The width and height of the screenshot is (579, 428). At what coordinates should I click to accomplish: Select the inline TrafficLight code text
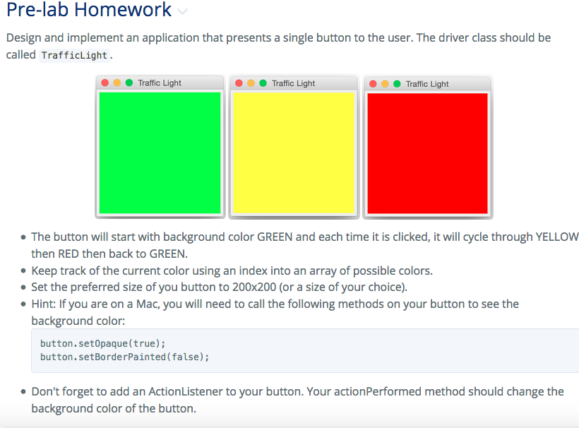(73, 55)
